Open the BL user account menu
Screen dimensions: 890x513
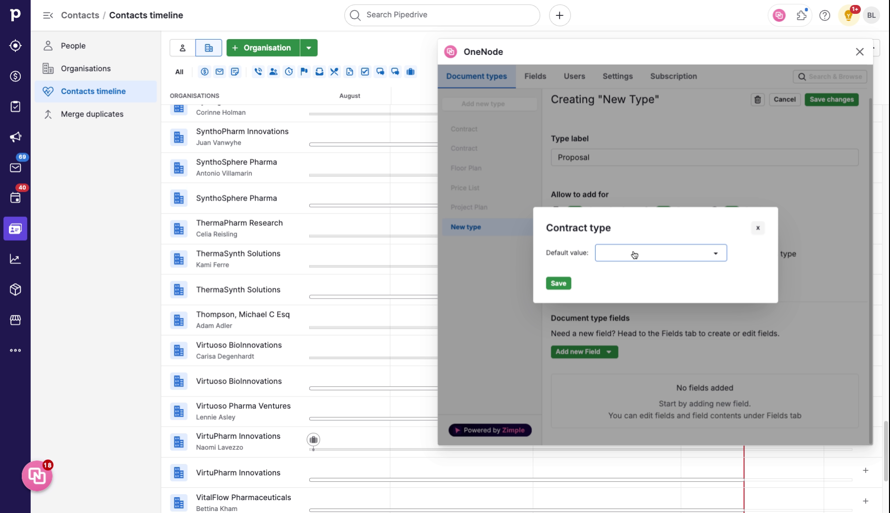871,15
